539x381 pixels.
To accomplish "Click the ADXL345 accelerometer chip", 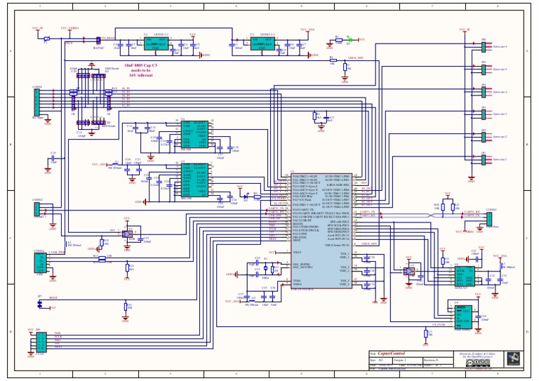I will tap(465, 276).
